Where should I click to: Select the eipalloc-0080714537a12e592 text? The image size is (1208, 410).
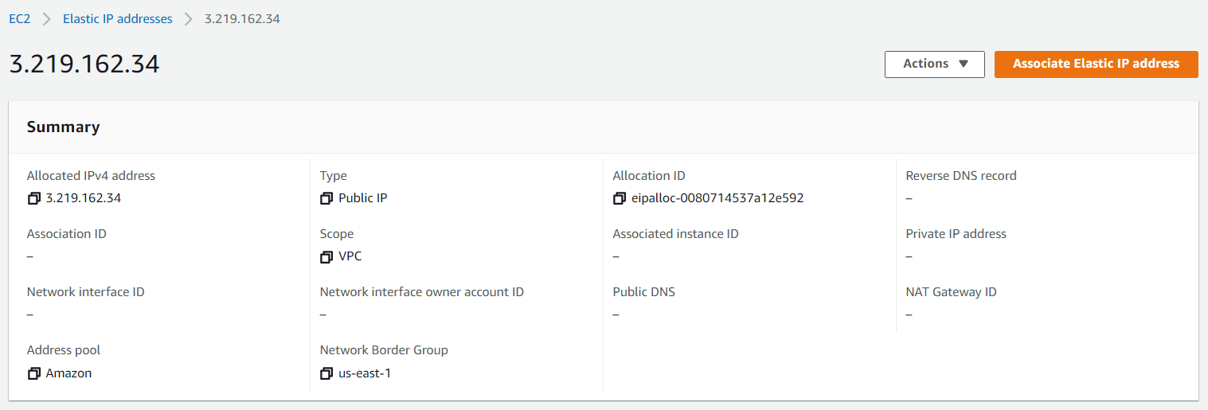[717, 198]
